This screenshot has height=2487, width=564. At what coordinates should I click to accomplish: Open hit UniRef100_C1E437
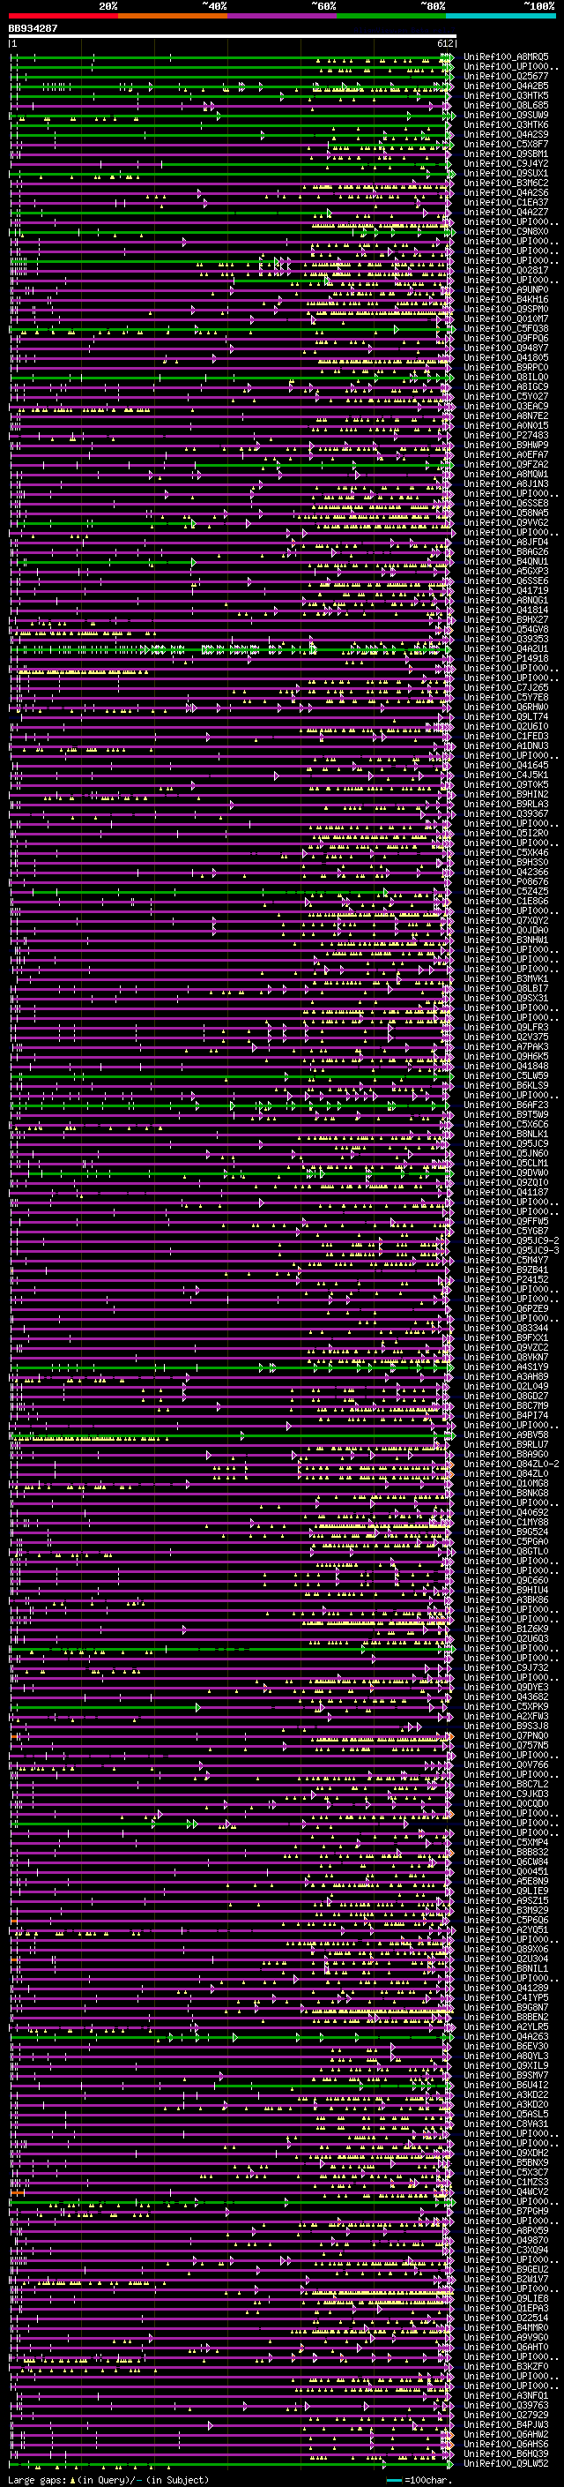(x=506, y=202)
